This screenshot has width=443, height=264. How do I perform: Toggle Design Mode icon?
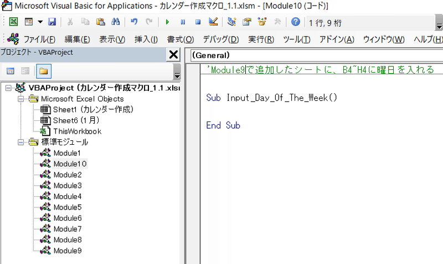213,22
